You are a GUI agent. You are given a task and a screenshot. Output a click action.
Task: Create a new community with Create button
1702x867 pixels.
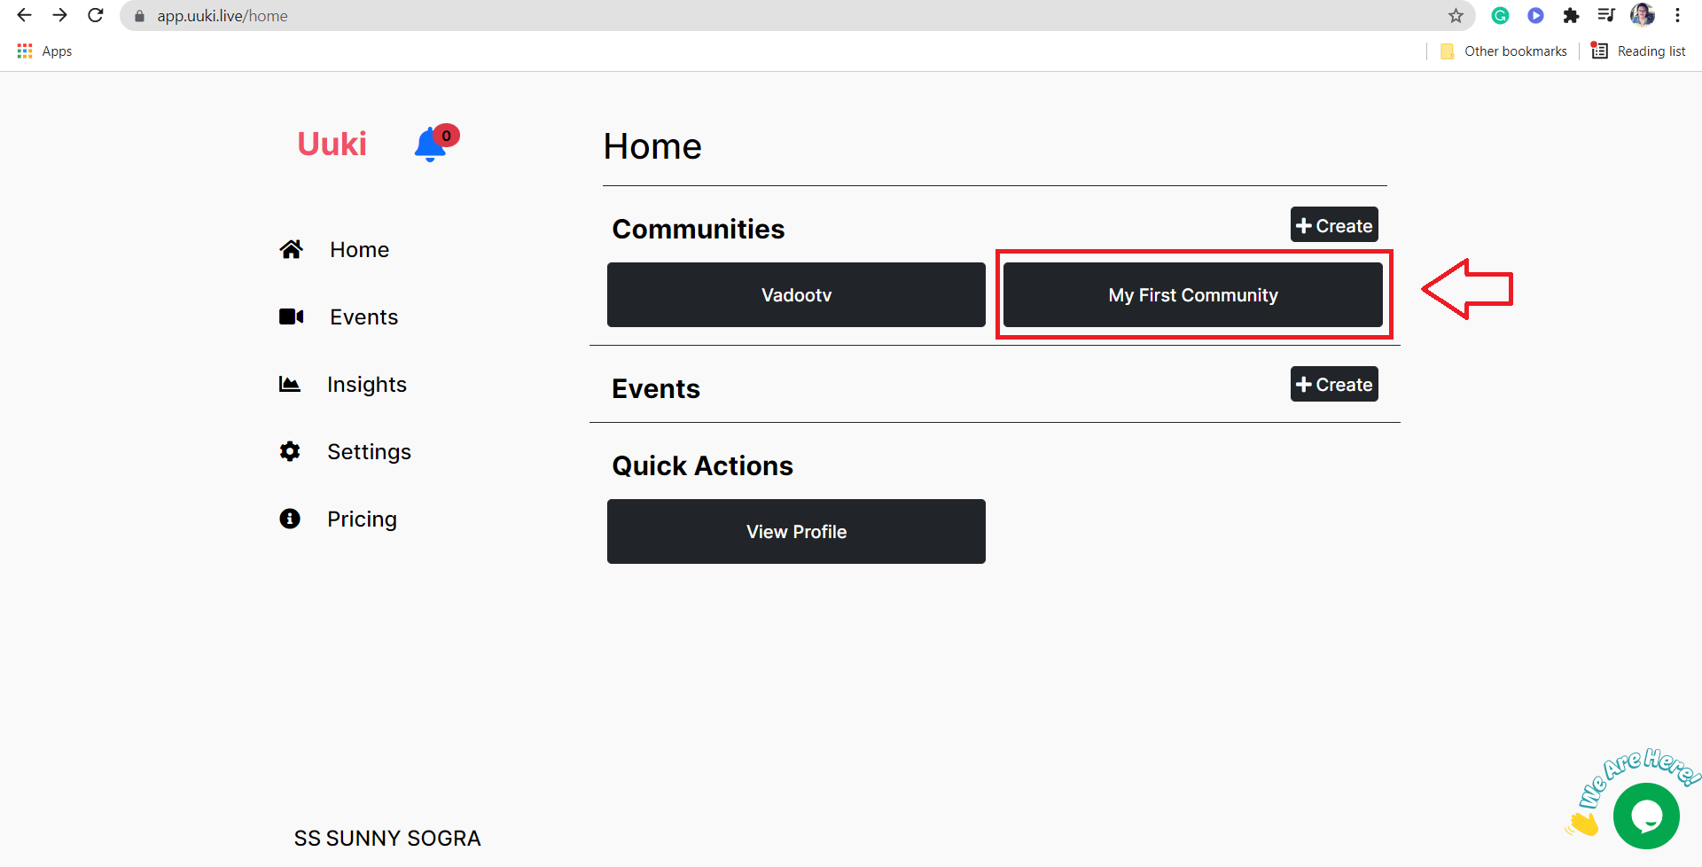1334,225
